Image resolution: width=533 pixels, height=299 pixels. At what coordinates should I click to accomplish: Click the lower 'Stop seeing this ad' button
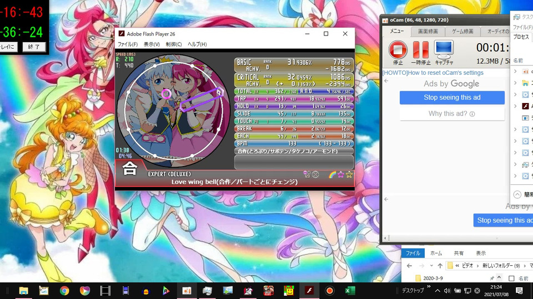(503, 220)
